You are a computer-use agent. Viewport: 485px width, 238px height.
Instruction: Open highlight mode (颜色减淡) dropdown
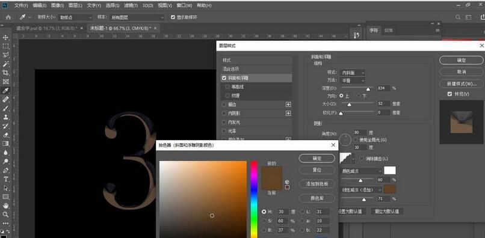(x=361, y=171)
